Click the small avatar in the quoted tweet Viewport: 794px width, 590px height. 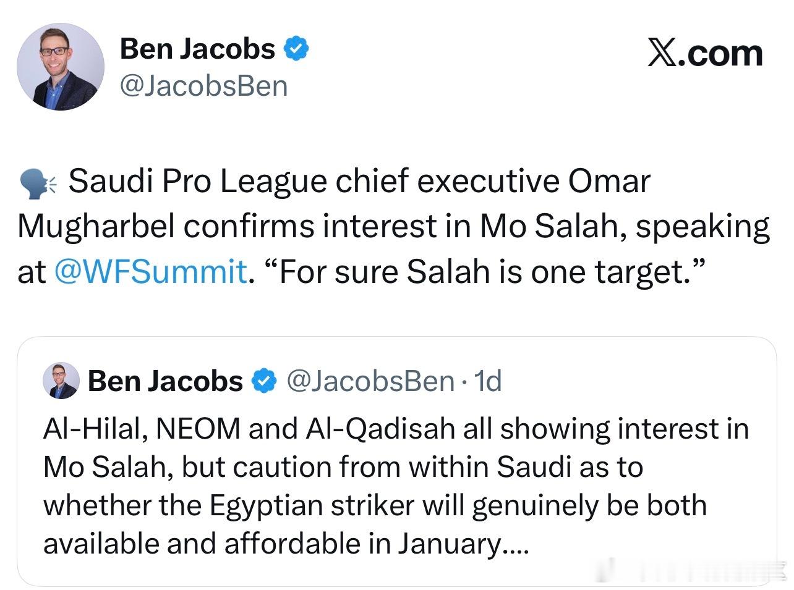61,381
